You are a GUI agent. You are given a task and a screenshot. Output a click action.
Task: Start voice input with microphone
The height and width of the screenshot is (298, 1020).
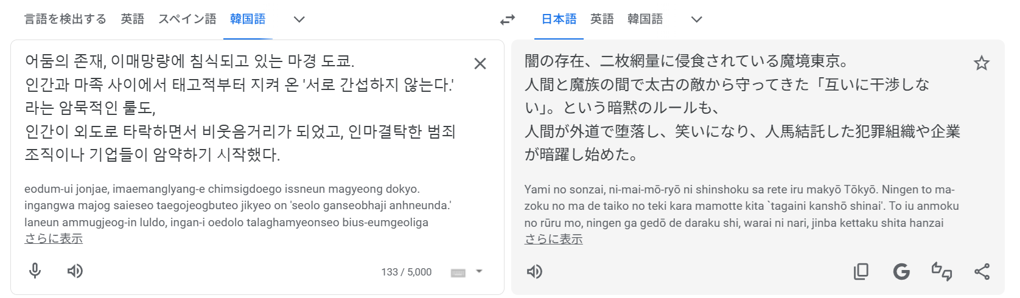coord(35,271)
